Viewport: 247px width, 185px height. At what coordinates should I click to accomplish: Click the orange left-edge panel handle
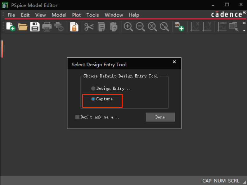(x=2, y=49)
